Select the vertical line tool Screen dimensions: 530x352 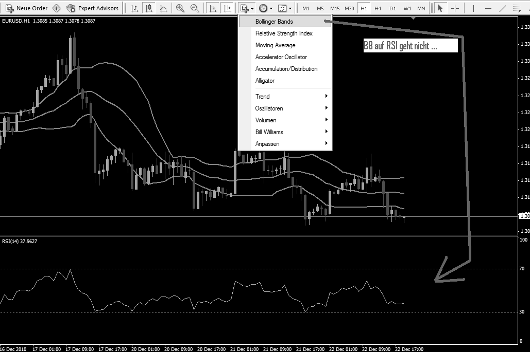473,8
